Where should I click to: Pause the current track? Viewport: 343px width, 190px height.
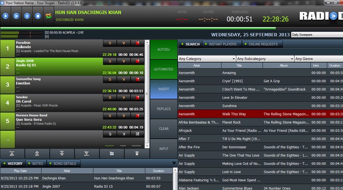click(x=27, y=16)
